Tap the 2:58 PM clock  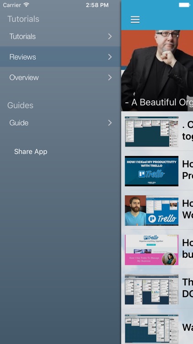pos(97,5)
